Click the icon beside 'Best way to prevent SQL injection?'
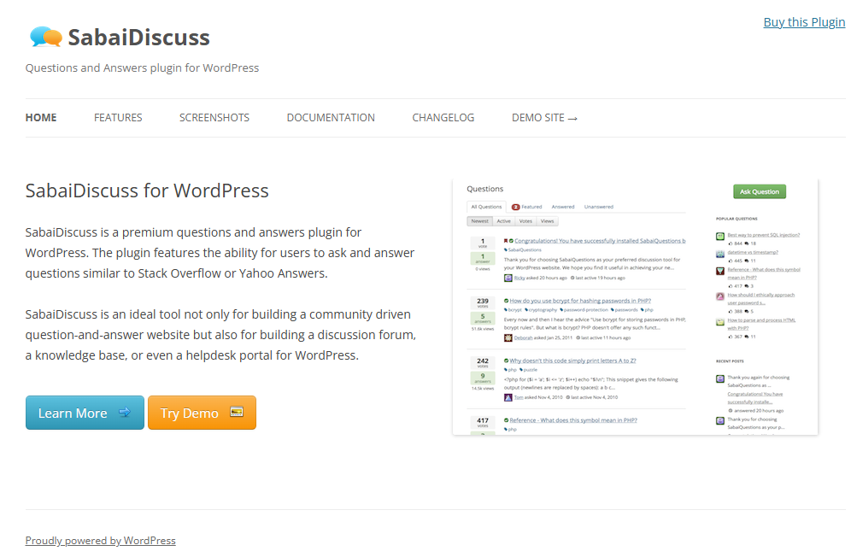 (720, 235)
